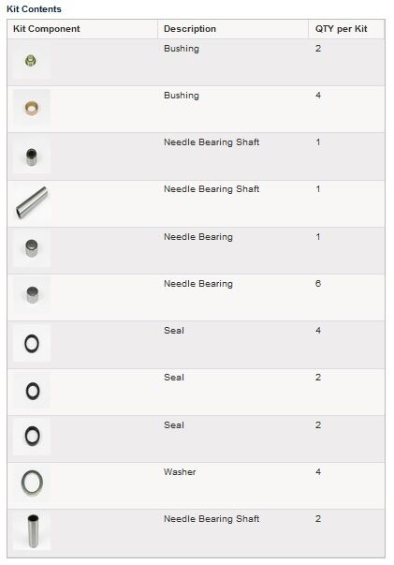Click the green bushing thumbnail image

pos(32,61)
